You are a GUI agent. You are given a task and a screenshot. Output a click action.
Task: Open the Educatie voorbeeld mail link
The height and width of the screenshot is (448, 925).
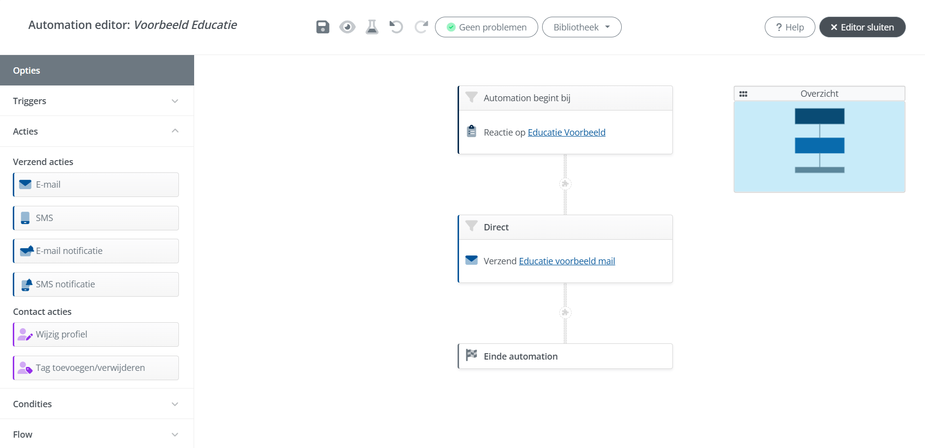click(567, 261)
